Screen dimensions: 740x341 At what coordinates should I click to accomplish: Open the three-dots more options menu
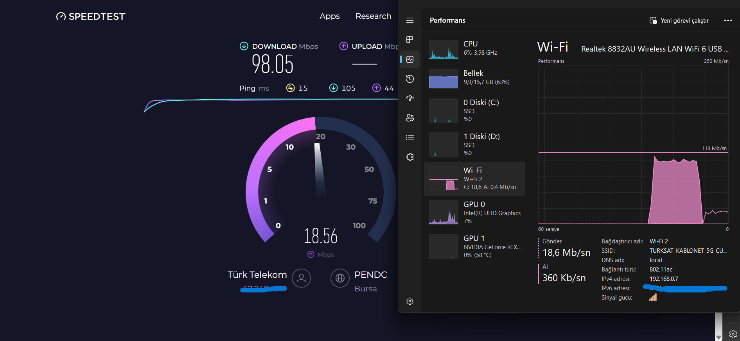coord(728,20)
